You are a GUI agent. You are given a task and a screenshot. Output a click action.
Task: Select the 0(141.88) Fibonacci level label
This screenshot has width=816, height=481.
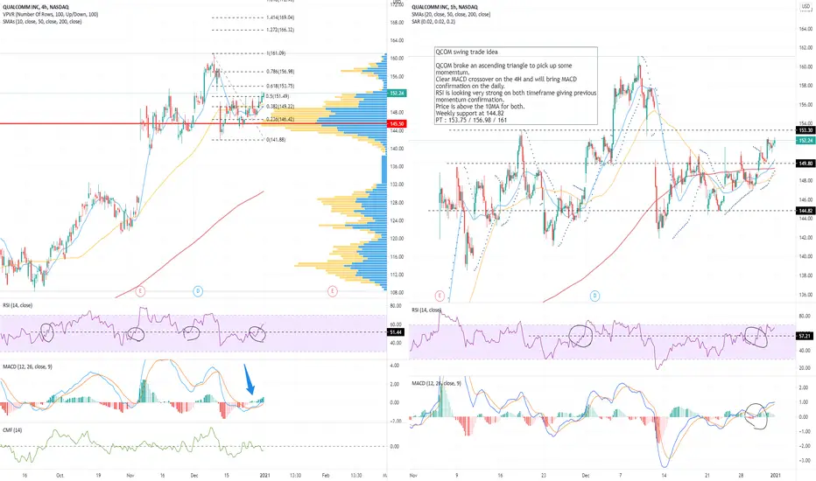pyautogui.click(x=276, y=140)
